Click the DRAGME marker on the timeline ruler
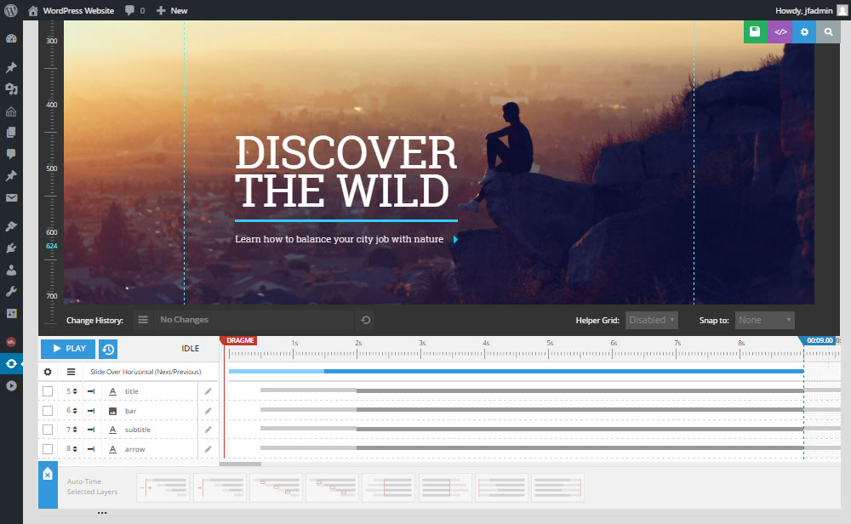Image resolution: width=851 pixels, height=524 pixels. 239,339
